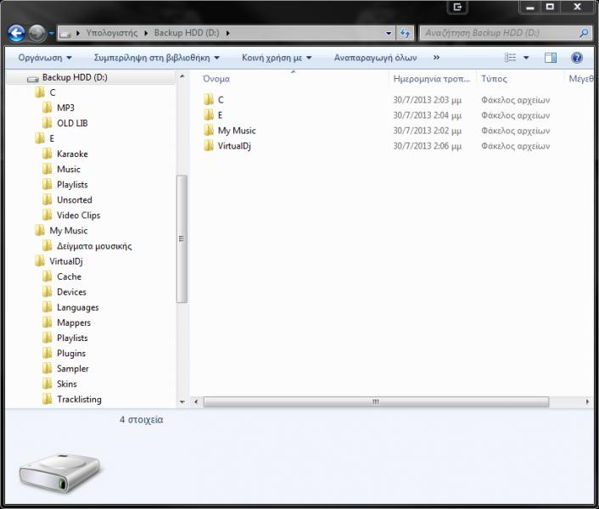Sort by Ημερομηνία τροπ... column header
Image resolution: width=599 pixels, height=509 pixels.
pyautogui.click(x=432, y=79)
